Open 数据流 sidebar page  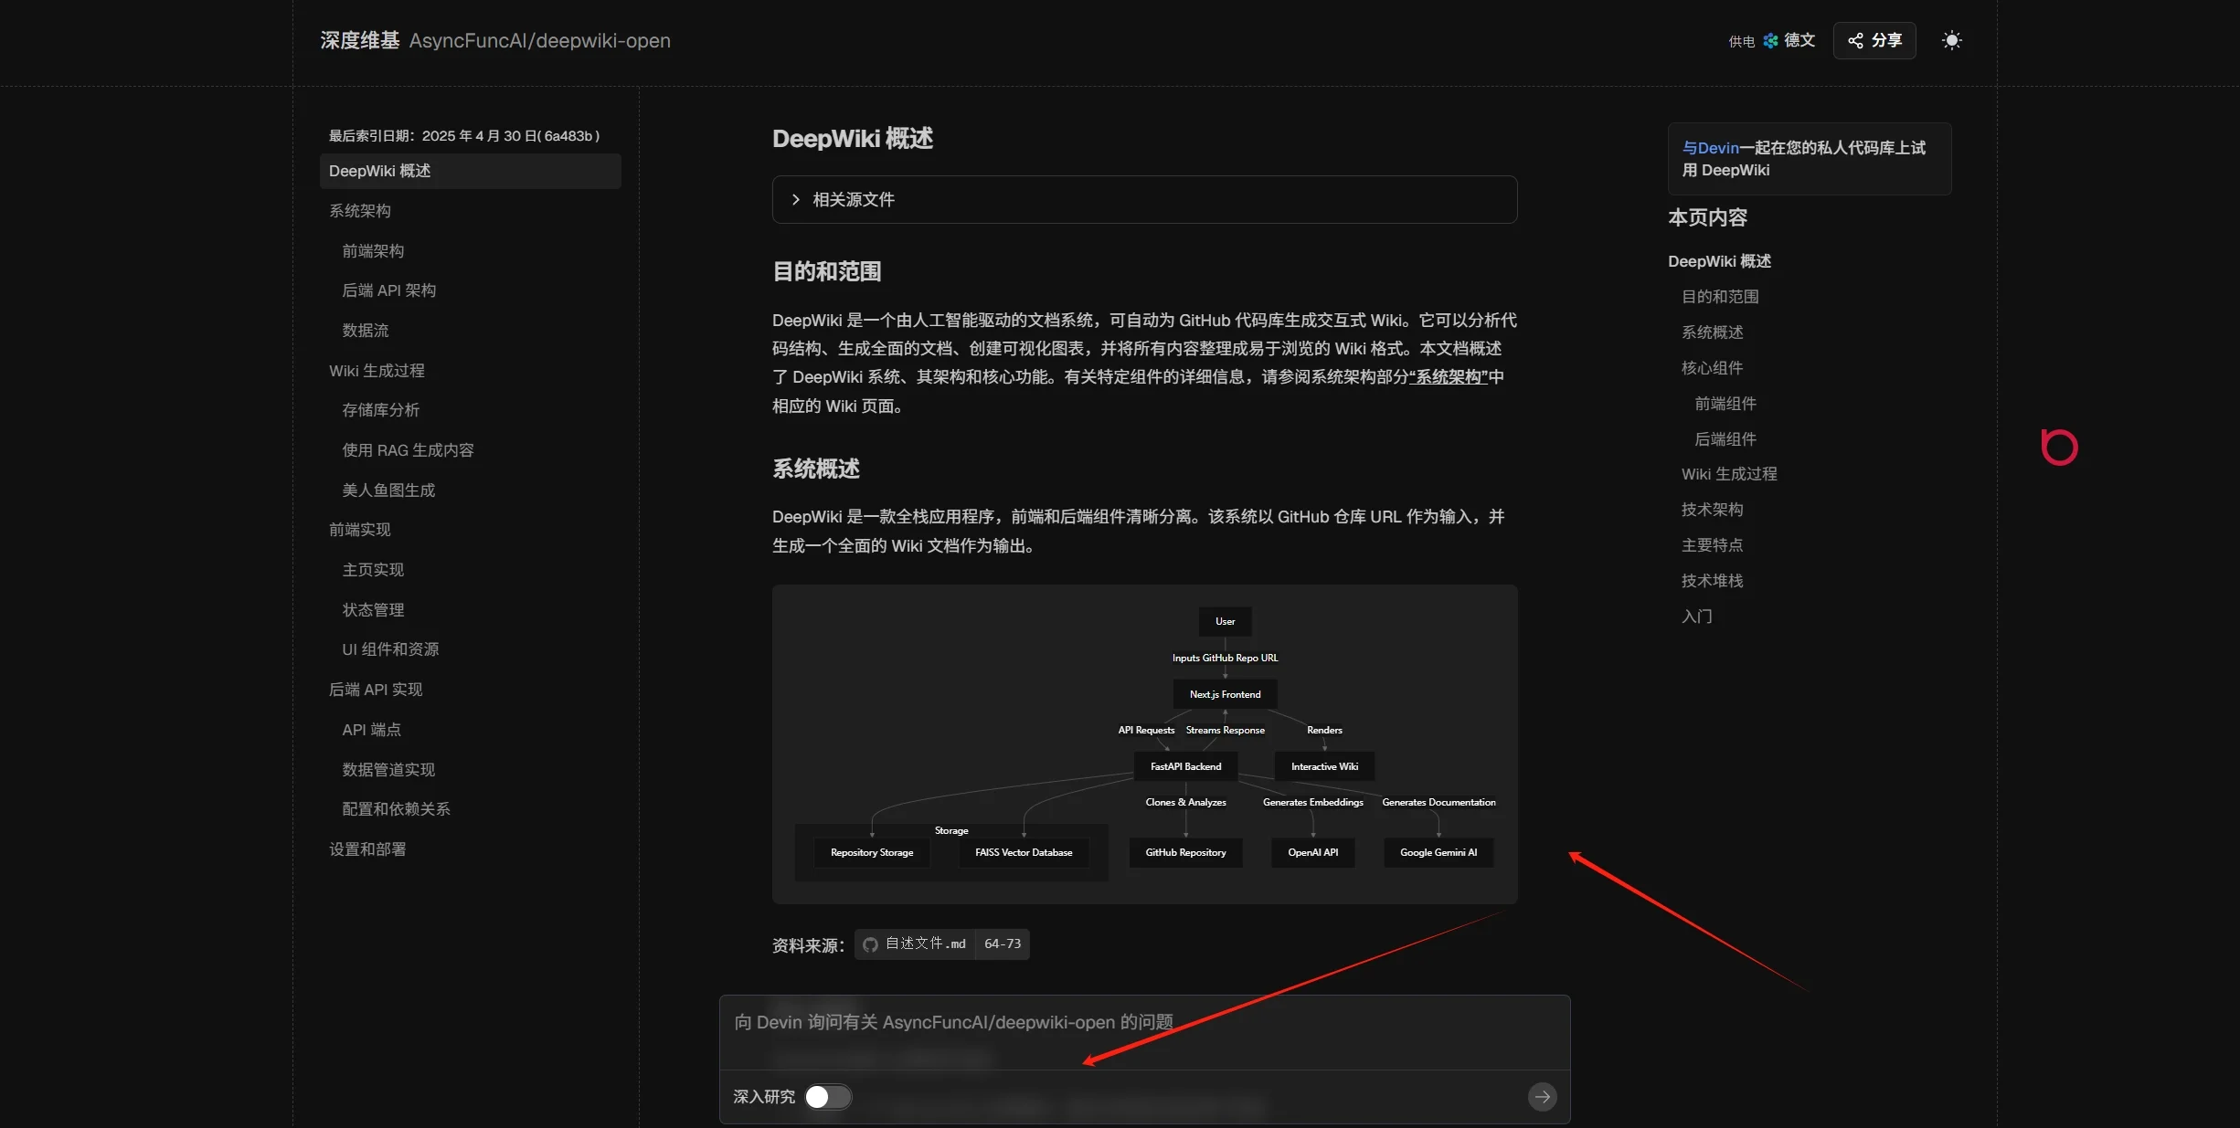pos(366,331)
